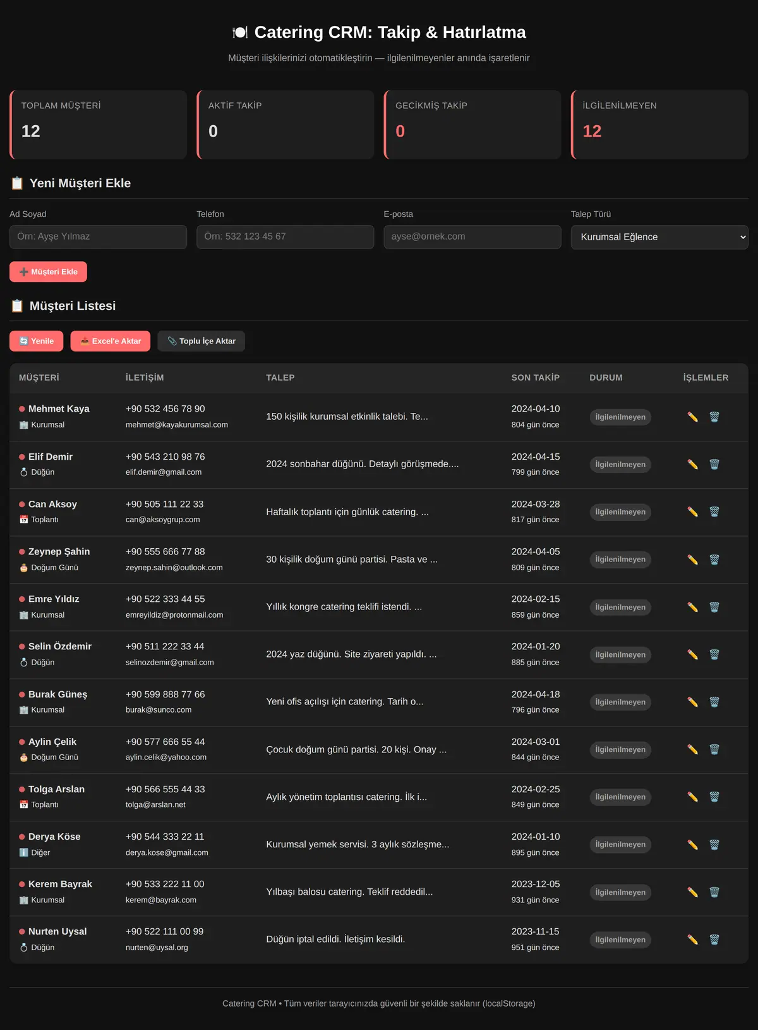Delete Burak Güneş using trash icon

pyautogui.click(x=714, y=702)
